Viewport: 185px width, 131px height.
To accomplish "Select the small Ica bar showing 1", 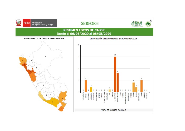I will point(110,91).
